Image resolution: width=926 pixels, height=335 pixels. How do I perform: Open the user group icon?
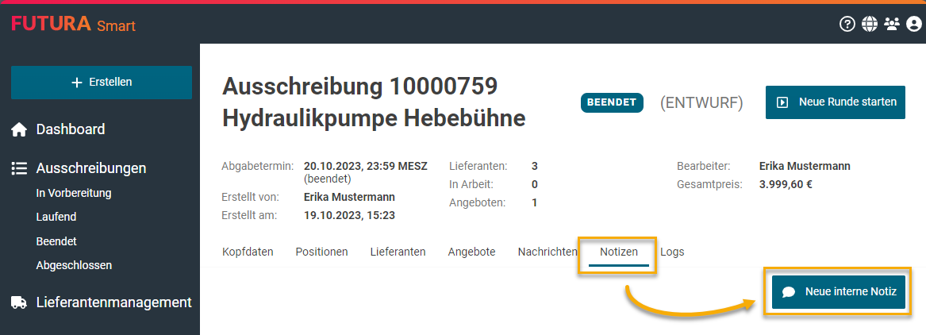892,25
